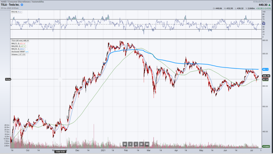
Task: Click the blue plus icon beside Tesla Inc.
Action: tap(22, 5)
